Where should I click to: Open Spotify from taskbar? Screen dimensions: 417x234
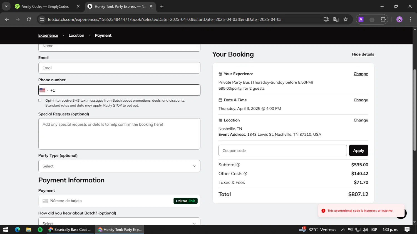40,230
